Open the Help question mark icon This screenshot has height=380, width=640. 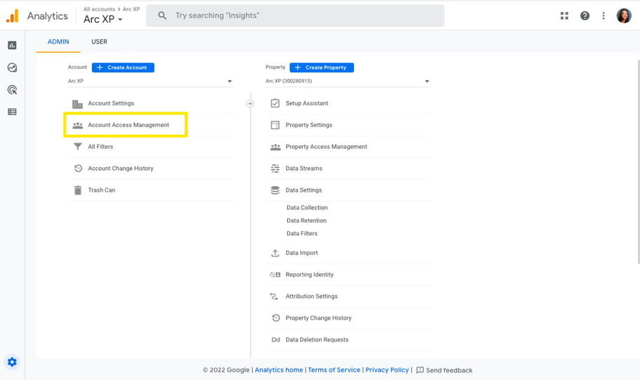[x=585, y=16]
